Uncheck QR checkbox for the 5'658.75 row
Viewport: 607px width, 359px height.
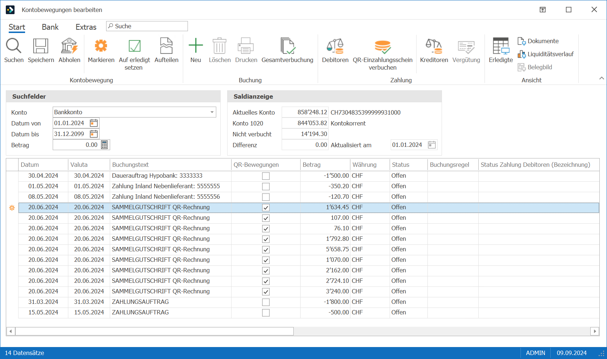(266, 249)
